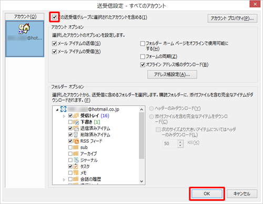This screenshot has height=204, width=263.
Task: Enable フォームの同期(Z) checkbox
Action: tap(143, 57)
